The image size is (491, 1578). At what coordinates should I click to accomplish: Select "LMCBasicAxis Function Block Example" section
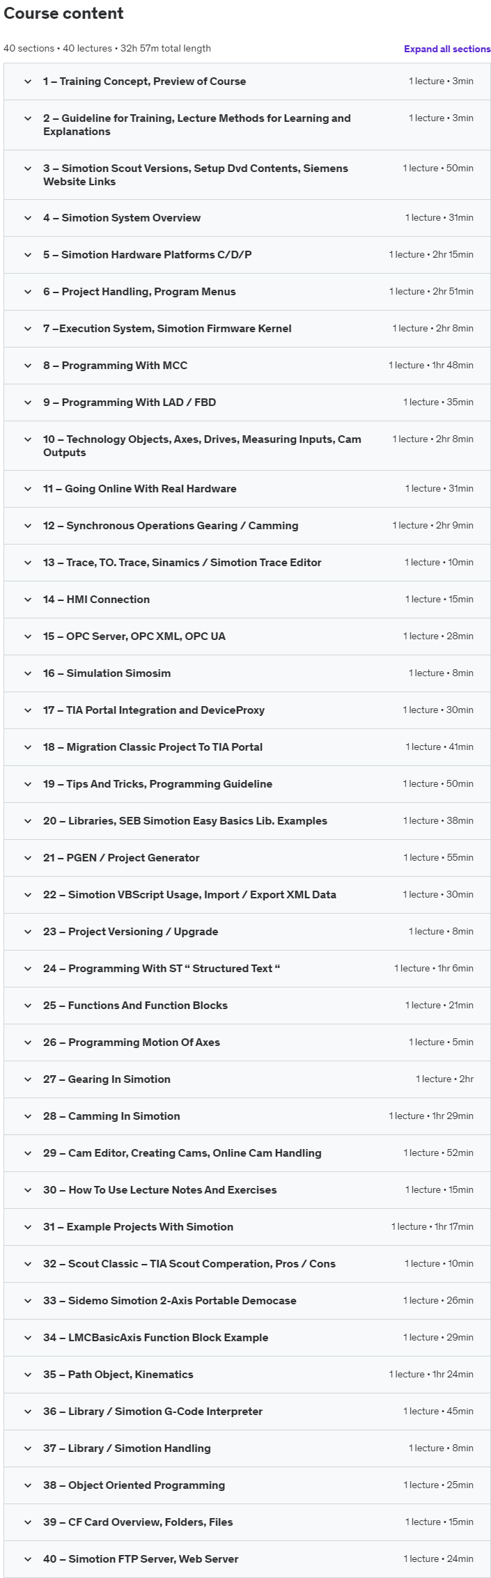coord(155,1338)
